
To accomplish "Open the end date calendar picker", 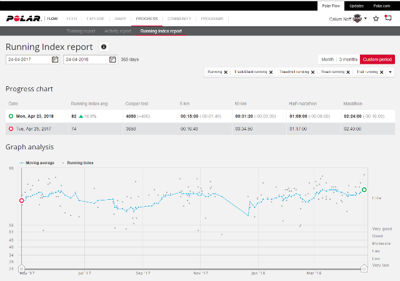I will pos(112,59).
